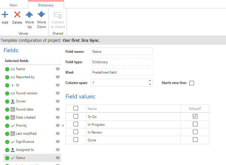This screenshot has height=165, width=226.
Task: Click the drag handle icon for Priority field
Action: [58, 125]
